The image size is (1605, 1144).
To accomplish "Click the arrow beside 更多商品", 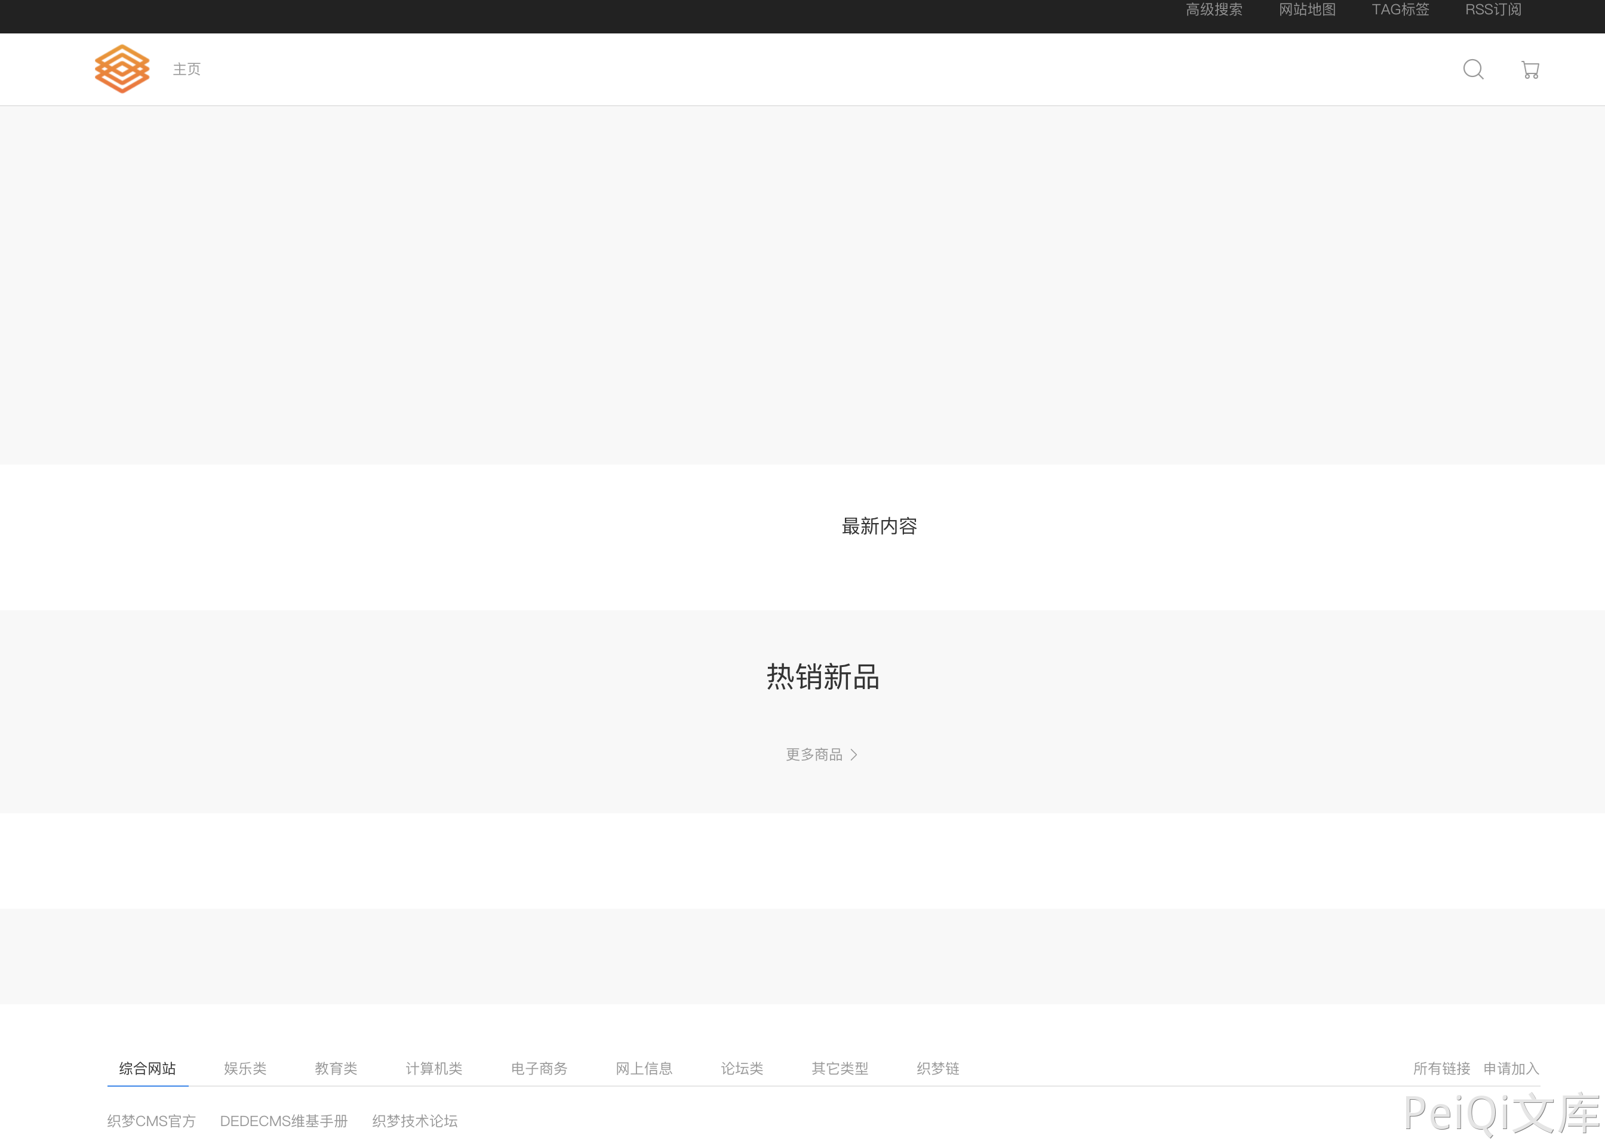I will 854,755.
